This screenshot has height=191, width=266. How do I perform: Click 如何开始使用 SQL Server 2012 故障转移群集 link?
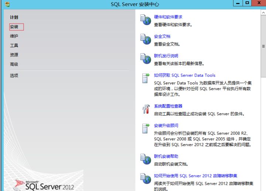(x=195, y=176)
